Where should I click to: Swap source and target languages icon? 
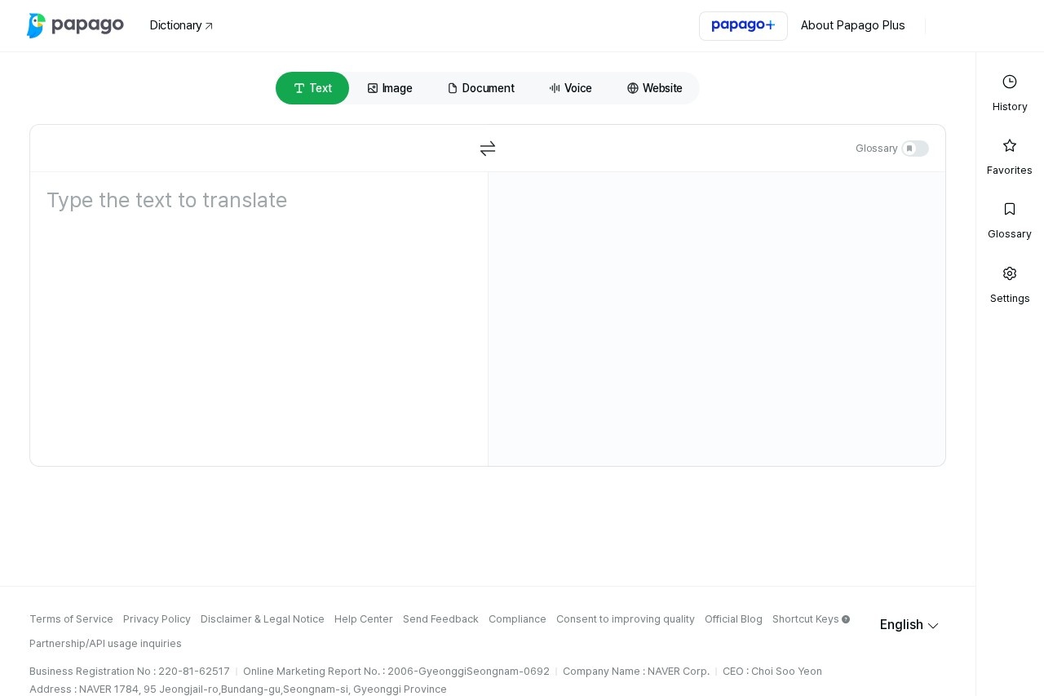point(488,149)
